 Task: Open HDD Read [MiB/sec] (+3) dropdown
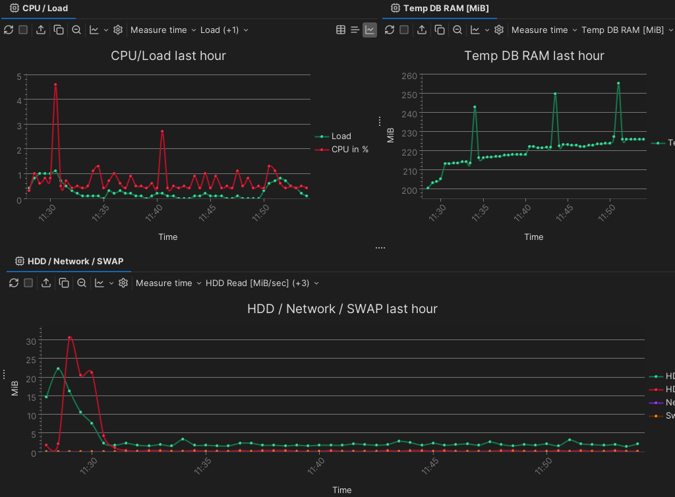pos(262,283)
